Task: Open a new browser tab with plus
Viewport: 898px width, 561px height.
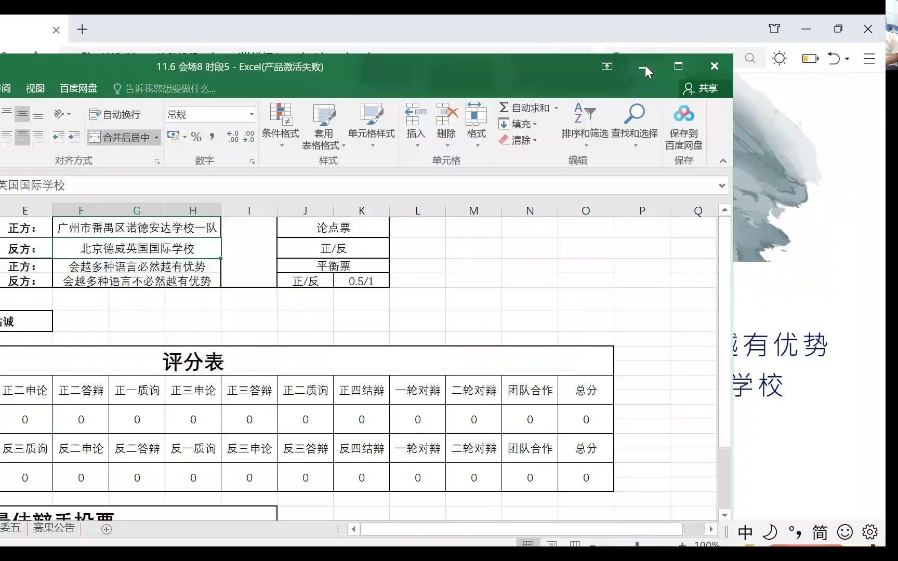Action: pyautogui.click(x=82, y=30)
